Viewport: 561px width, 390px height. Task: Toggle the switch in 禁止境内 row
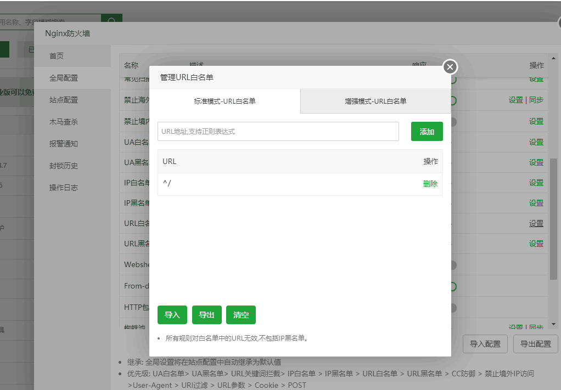453,122
